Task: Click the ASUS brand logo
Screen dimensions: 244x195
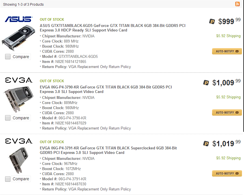Action: [x=19, y=19]
